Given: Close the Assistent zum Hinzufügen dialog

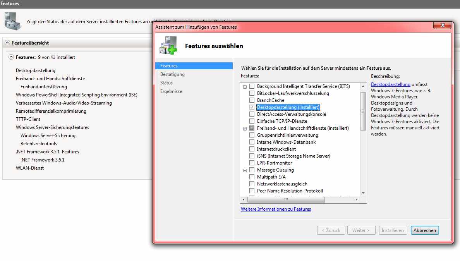Looking at the screenshot, I should pos(443,26).
